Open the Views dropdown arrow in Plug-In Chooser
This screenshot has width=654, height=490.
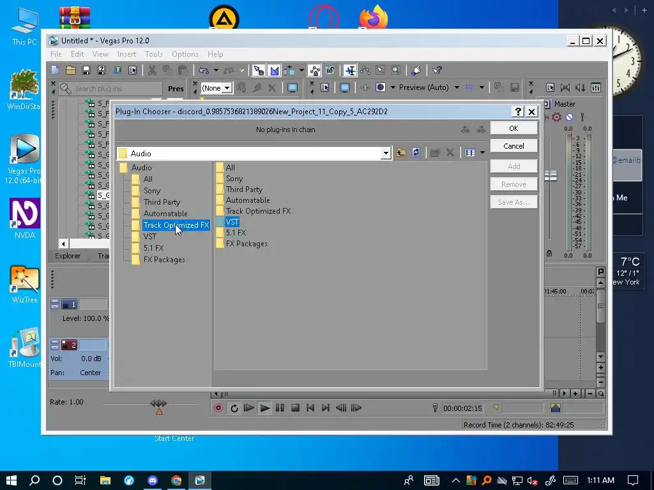click(x=482, y=153)
